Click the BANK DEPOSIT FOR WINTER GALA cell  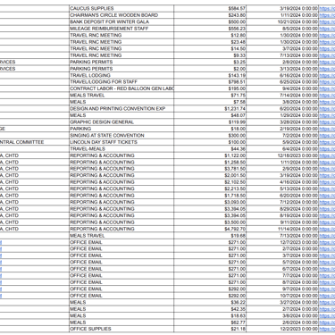121,21
